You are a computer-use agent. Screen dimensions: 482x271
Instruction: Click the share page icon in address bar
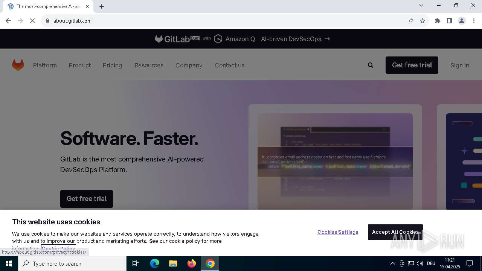[410, 21]
